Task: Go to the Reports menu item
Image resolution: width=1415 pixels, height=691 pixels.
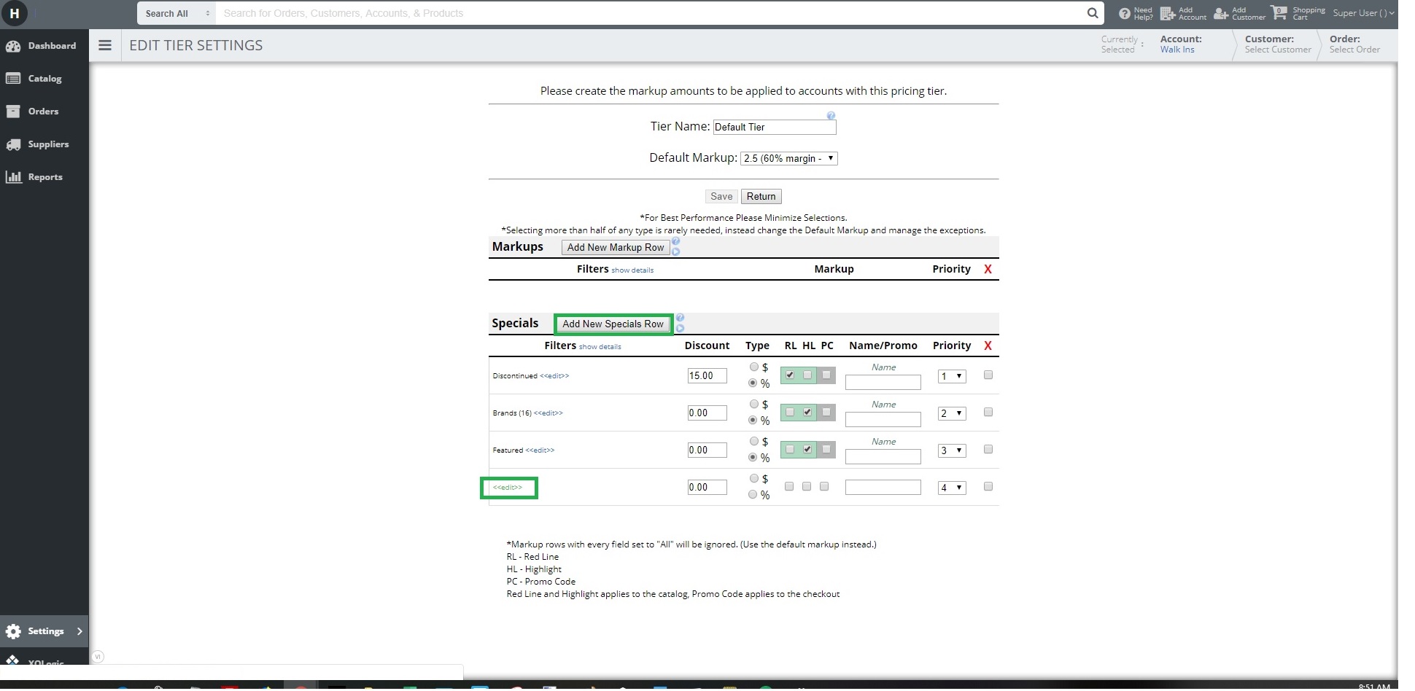Action: (45, 177)
